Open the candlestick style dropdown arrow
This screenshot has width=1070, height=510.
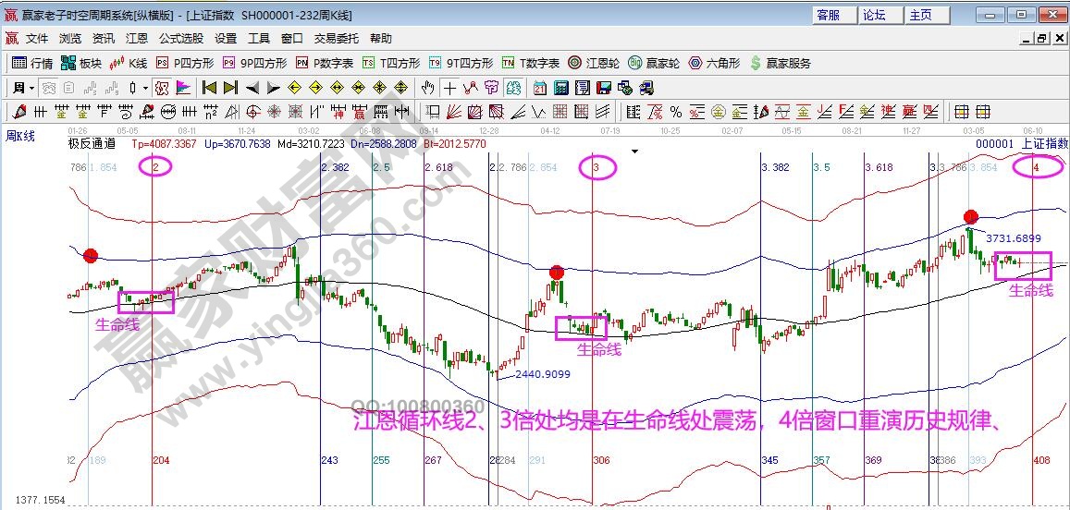(x=144, y=88)
